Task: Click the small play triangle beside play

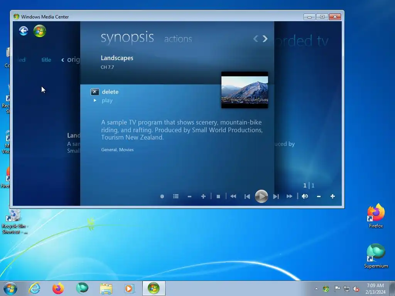Action: [x=95, y=101]
